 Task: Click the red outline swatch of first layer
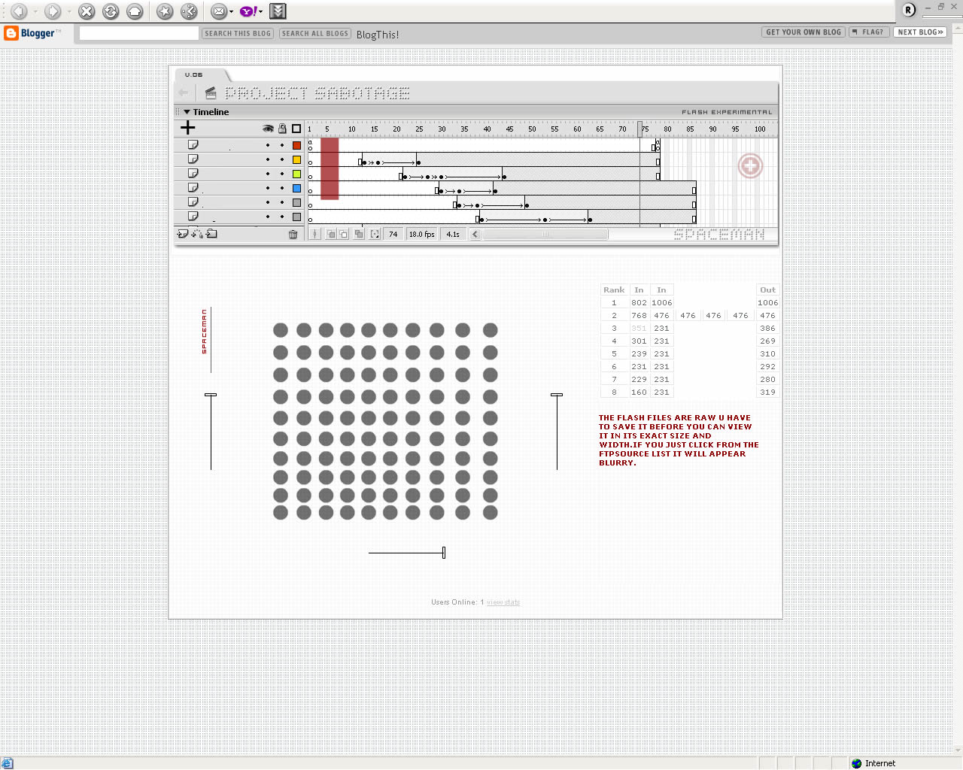(296, 145)
